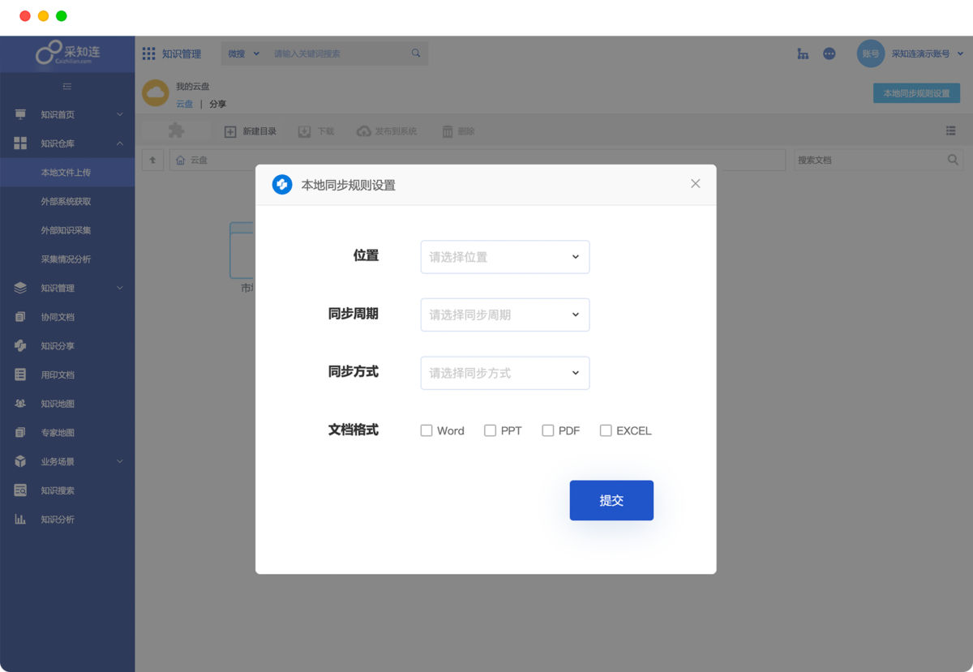
Task: Click the 知识管理 layers icon in sidebar
Action: click(20, 288)
